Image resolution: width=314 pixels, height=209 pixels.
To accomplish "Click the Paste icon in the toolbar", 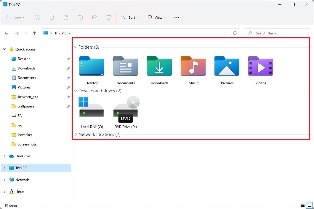I will 66,17.
